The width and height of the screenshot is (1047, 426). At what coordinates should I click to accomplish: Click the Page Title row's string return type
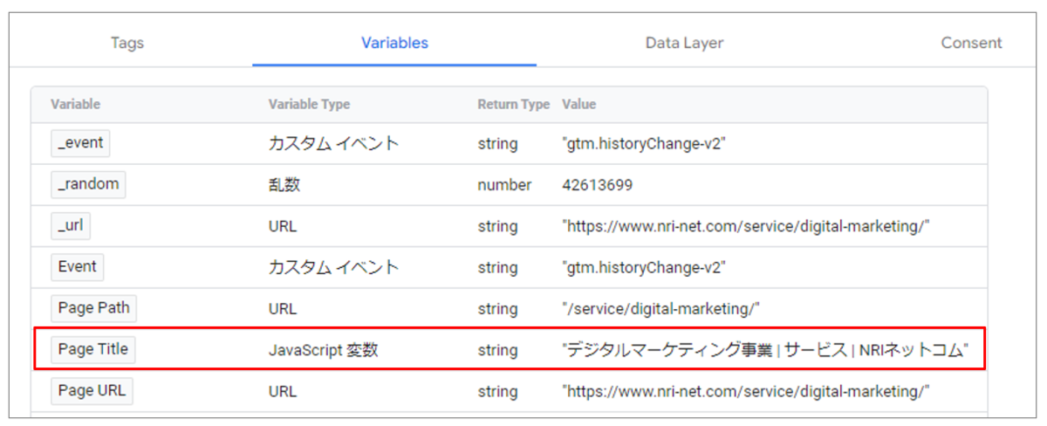[x=497, y=350]
